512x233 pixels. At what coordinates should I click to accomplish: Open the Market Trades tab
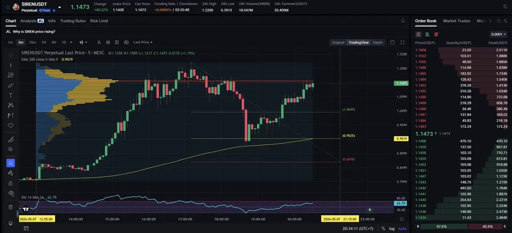point(457,20)
